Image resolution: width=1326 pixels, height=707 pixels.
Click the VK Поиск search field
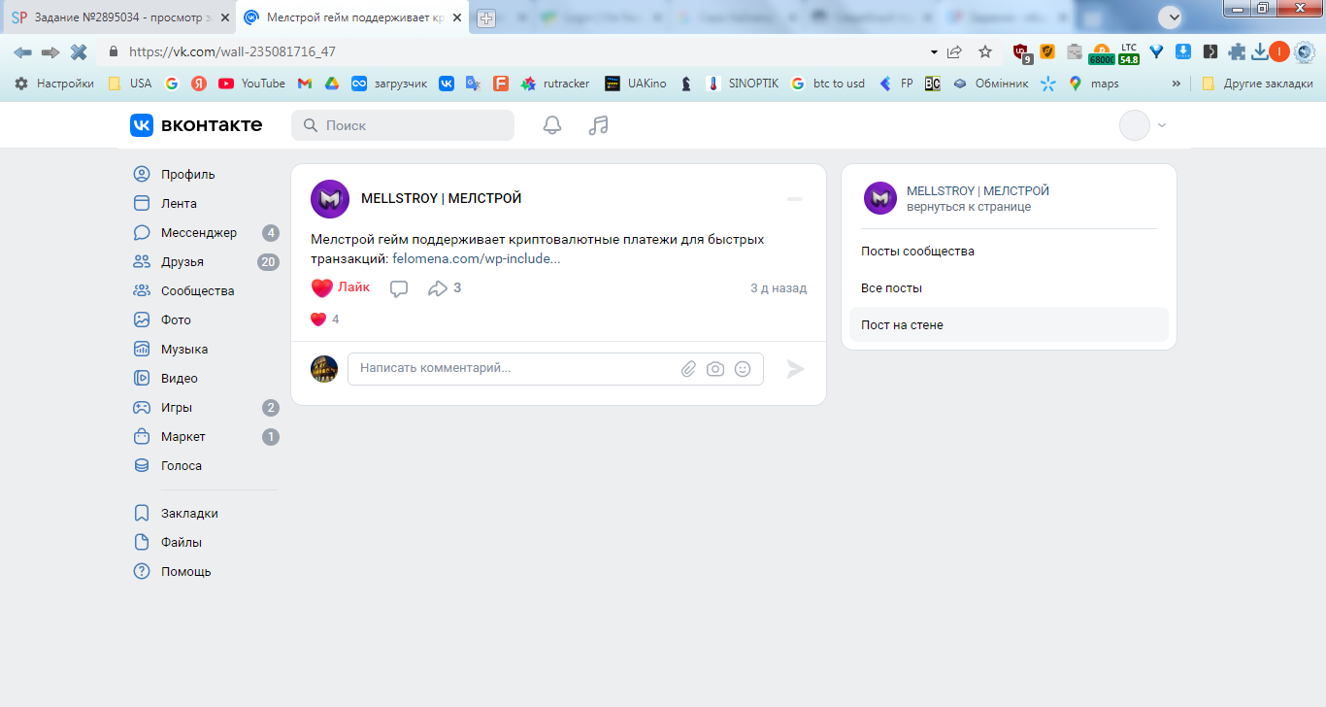pyautogui.click(x=403, y=125)
